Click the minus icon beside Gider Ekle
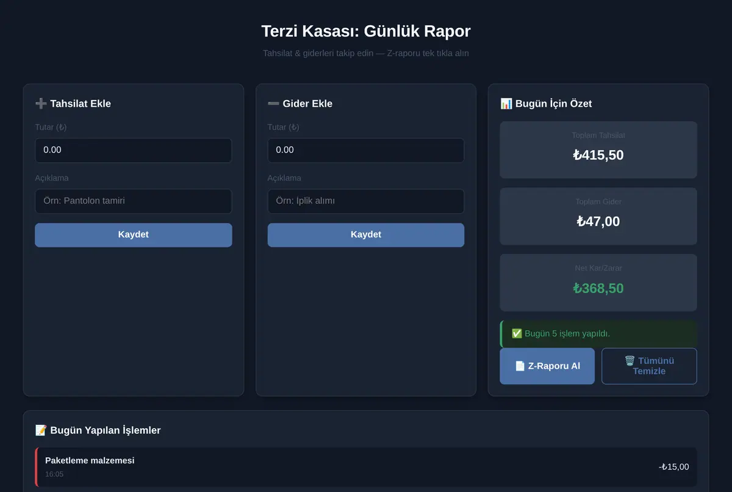The width and height of the screenshot is (732, 492). [273, 104]
